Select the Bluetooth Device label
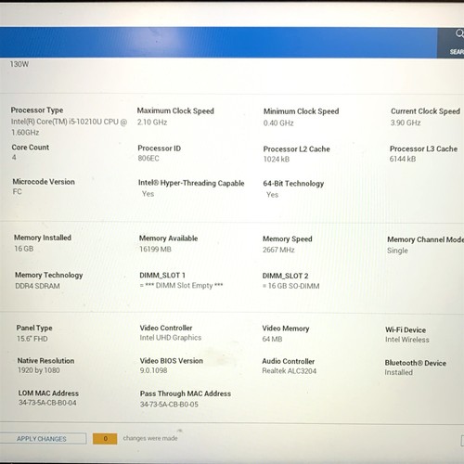Viewport: 464px width, 464px height. coord(416,363)
